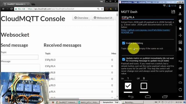
Task: Open Genymotion GPS widget
Action: click(180, 14)
